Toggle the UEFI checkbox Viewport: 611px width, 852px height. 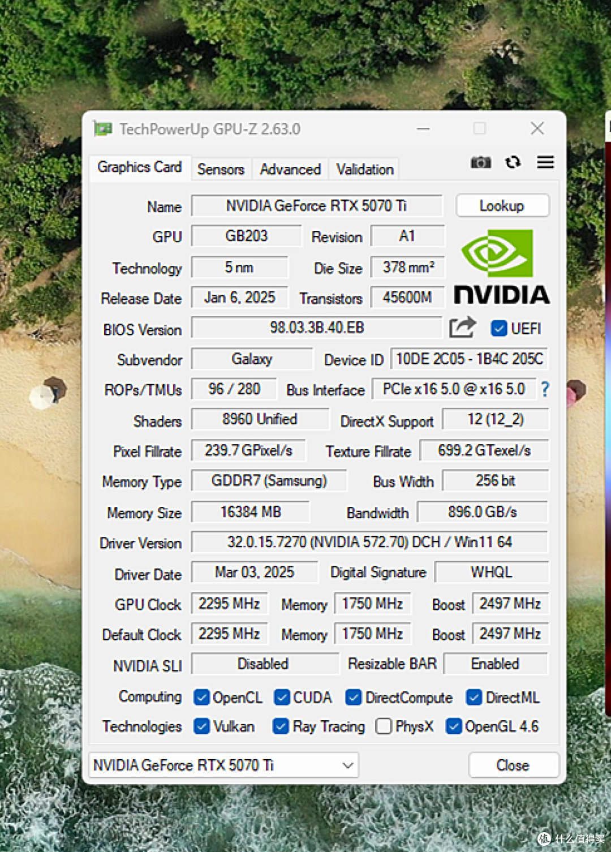coord(498,328)
